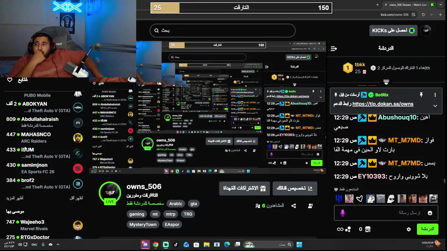Click the new tab plus button
The height and width of the screenshot is (251, 447).
point(378,5)
